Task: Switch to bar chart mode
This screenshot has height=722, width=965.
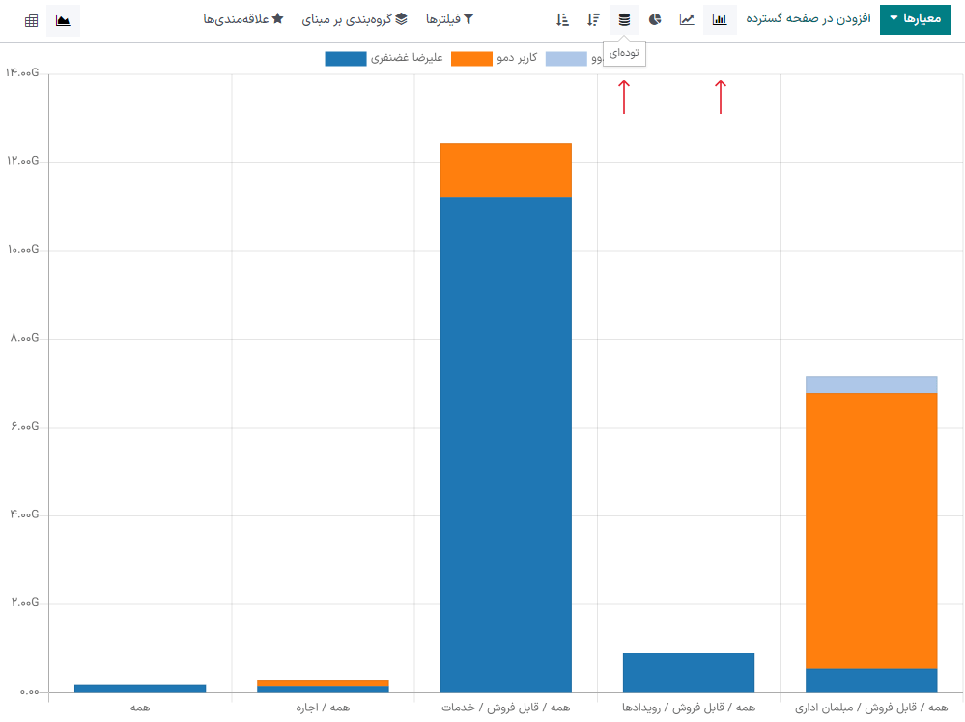Action: tap(720, 19)
